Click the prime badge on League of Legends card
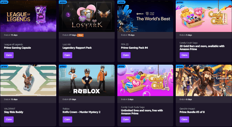232x127 pixels. (x=4, y=2)
